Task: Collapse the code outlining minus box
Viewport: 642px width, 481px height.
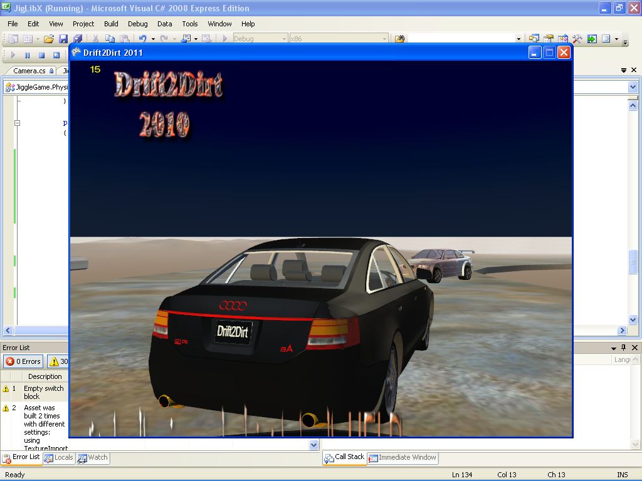Action: click(17, 123)
